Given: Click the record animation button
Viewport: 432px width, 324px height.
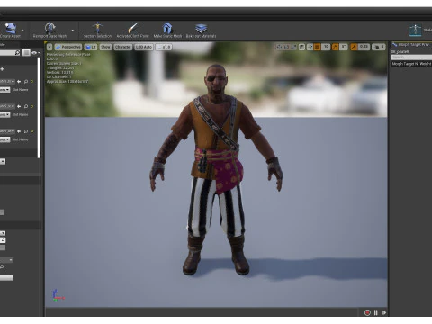Looking at the screenshot, I should pos(367,312).
